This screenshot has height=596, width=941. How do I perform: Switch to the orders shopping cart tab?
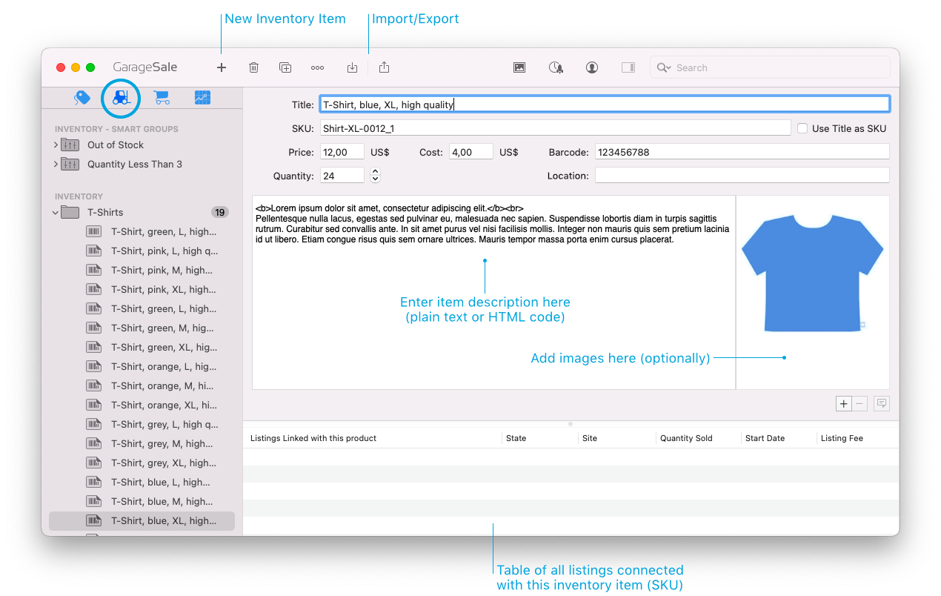(x=161, y=97)
